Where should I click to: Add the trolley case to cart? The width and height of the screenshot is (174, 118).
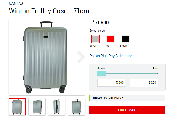[x=127, y=110]
